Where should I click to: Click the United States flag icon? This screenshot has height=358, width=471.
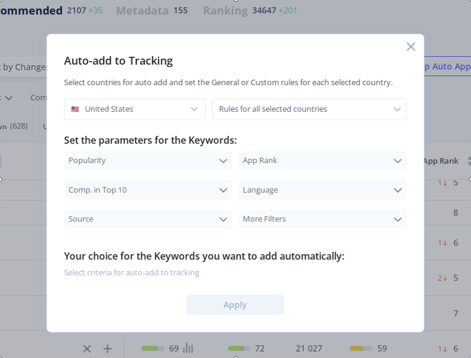75,109
